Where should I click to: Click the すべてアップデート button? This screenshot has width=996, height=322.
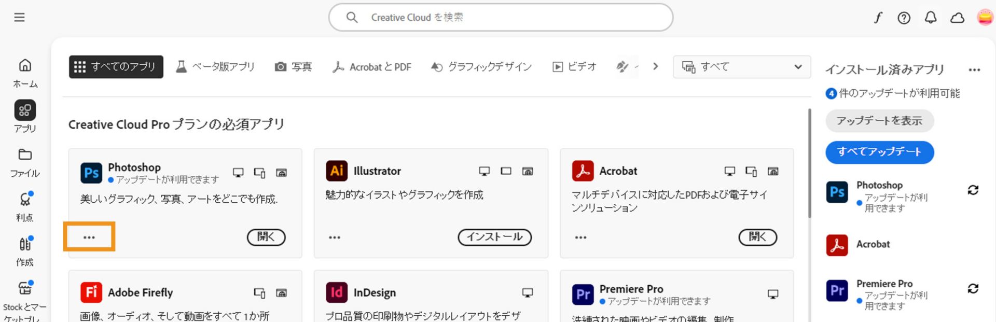(x=879, y=152)
